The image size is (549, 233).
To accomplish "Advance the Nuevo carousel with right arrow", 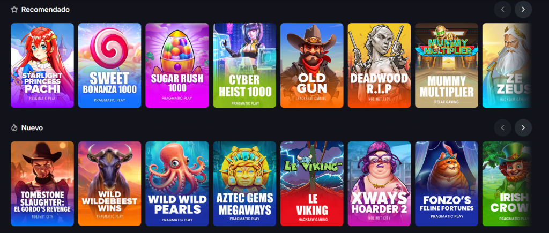I will (x=523, y=127).
